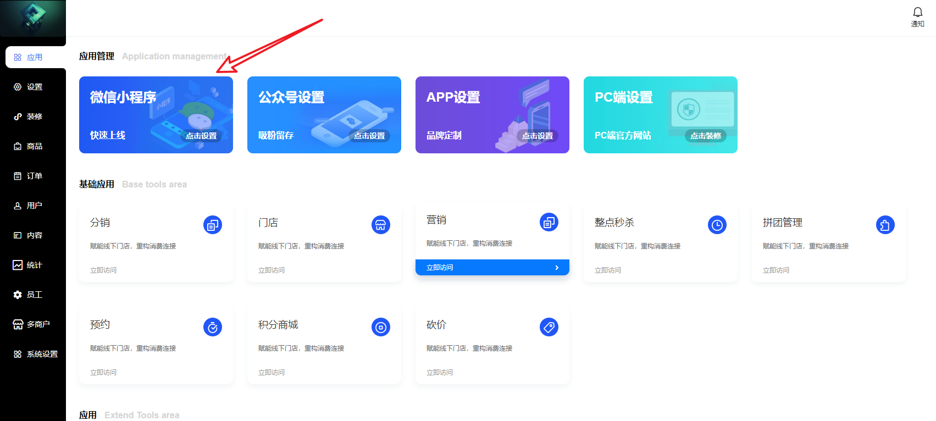Open the 设置 sidebar menu
Image resolution: width=936 pixels, height=421 pixels.
click(x=34, y=87)
